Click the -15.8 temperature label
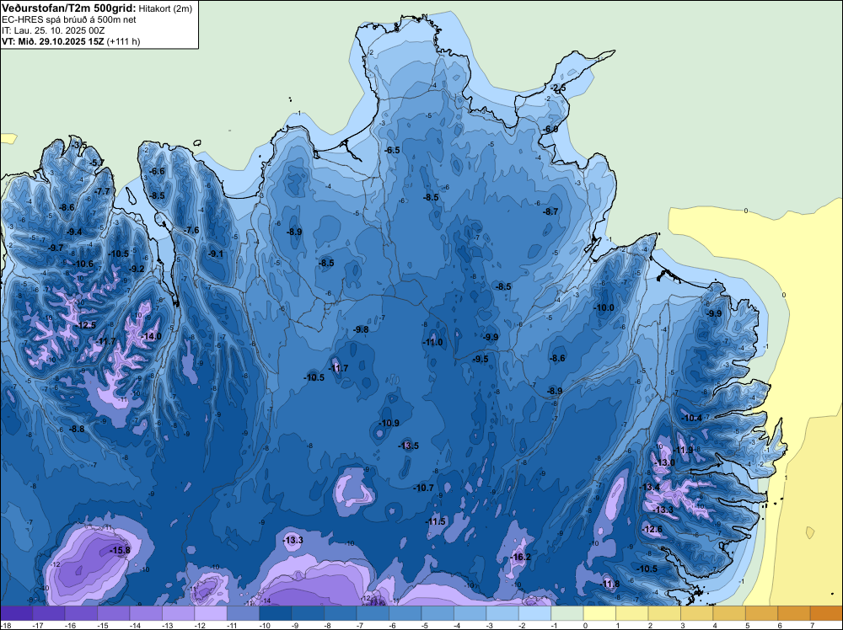 pos(120,550)
